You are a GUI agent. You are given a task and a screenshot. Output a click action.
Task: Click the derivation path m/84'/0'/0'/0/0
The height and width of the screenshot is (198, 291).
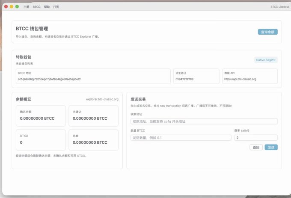point(184,79)
